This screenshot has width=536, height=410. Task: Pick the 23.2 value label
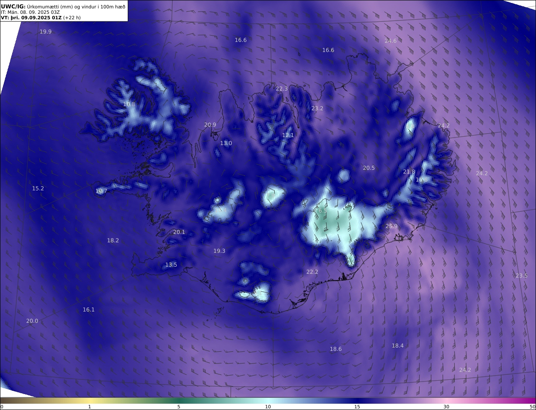317,109
